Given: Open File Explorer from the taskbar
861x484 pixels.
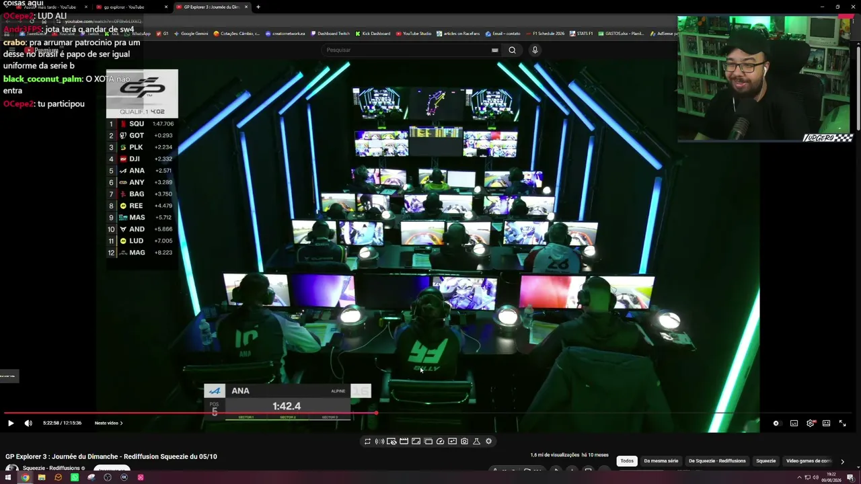Looking at the screenshot, I should [x=42, y=477].
